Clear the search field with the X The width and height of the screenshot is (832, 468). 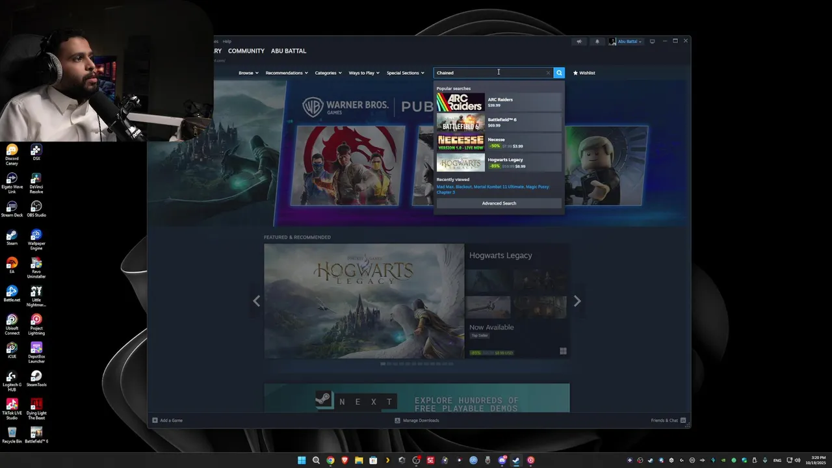click(x=548, y=73)
